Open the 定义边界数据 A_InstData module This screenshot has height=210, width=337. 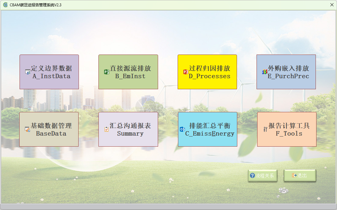[49, 72]
